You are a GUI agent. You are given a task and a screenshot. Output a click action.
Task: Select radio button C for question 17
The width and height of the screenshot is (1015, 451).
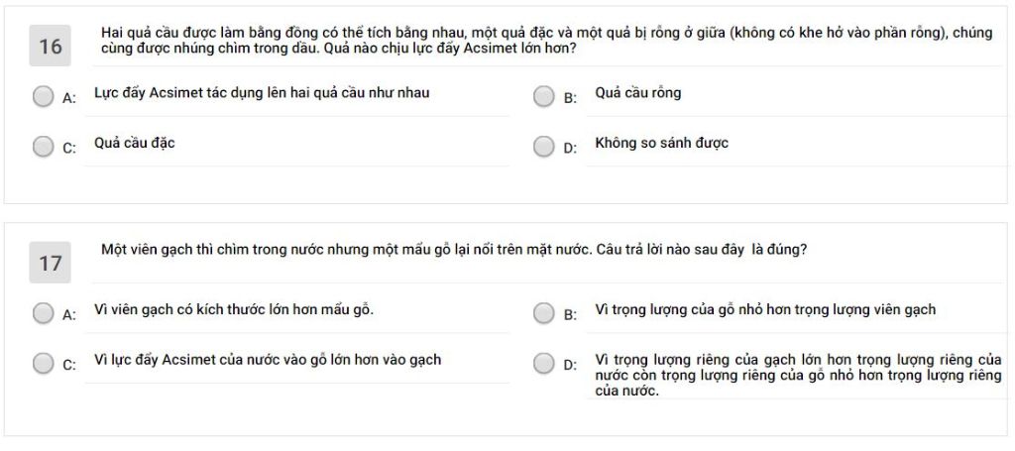(44, 364)
